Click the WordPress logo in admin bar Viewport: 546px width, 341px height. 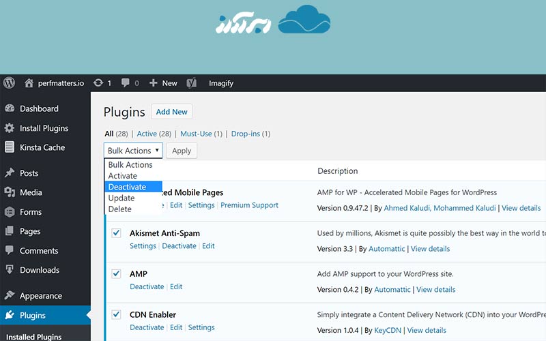tap(10, 83)
